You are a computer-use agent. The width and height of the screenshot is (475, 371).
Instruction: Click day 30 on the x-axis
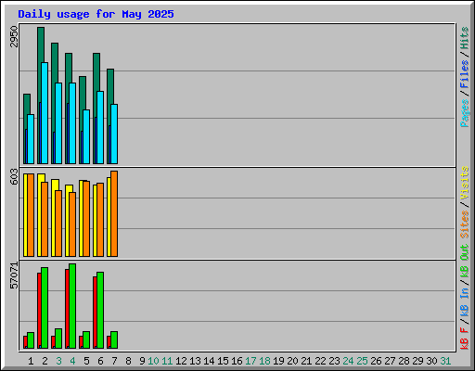(x=431, y=361)
